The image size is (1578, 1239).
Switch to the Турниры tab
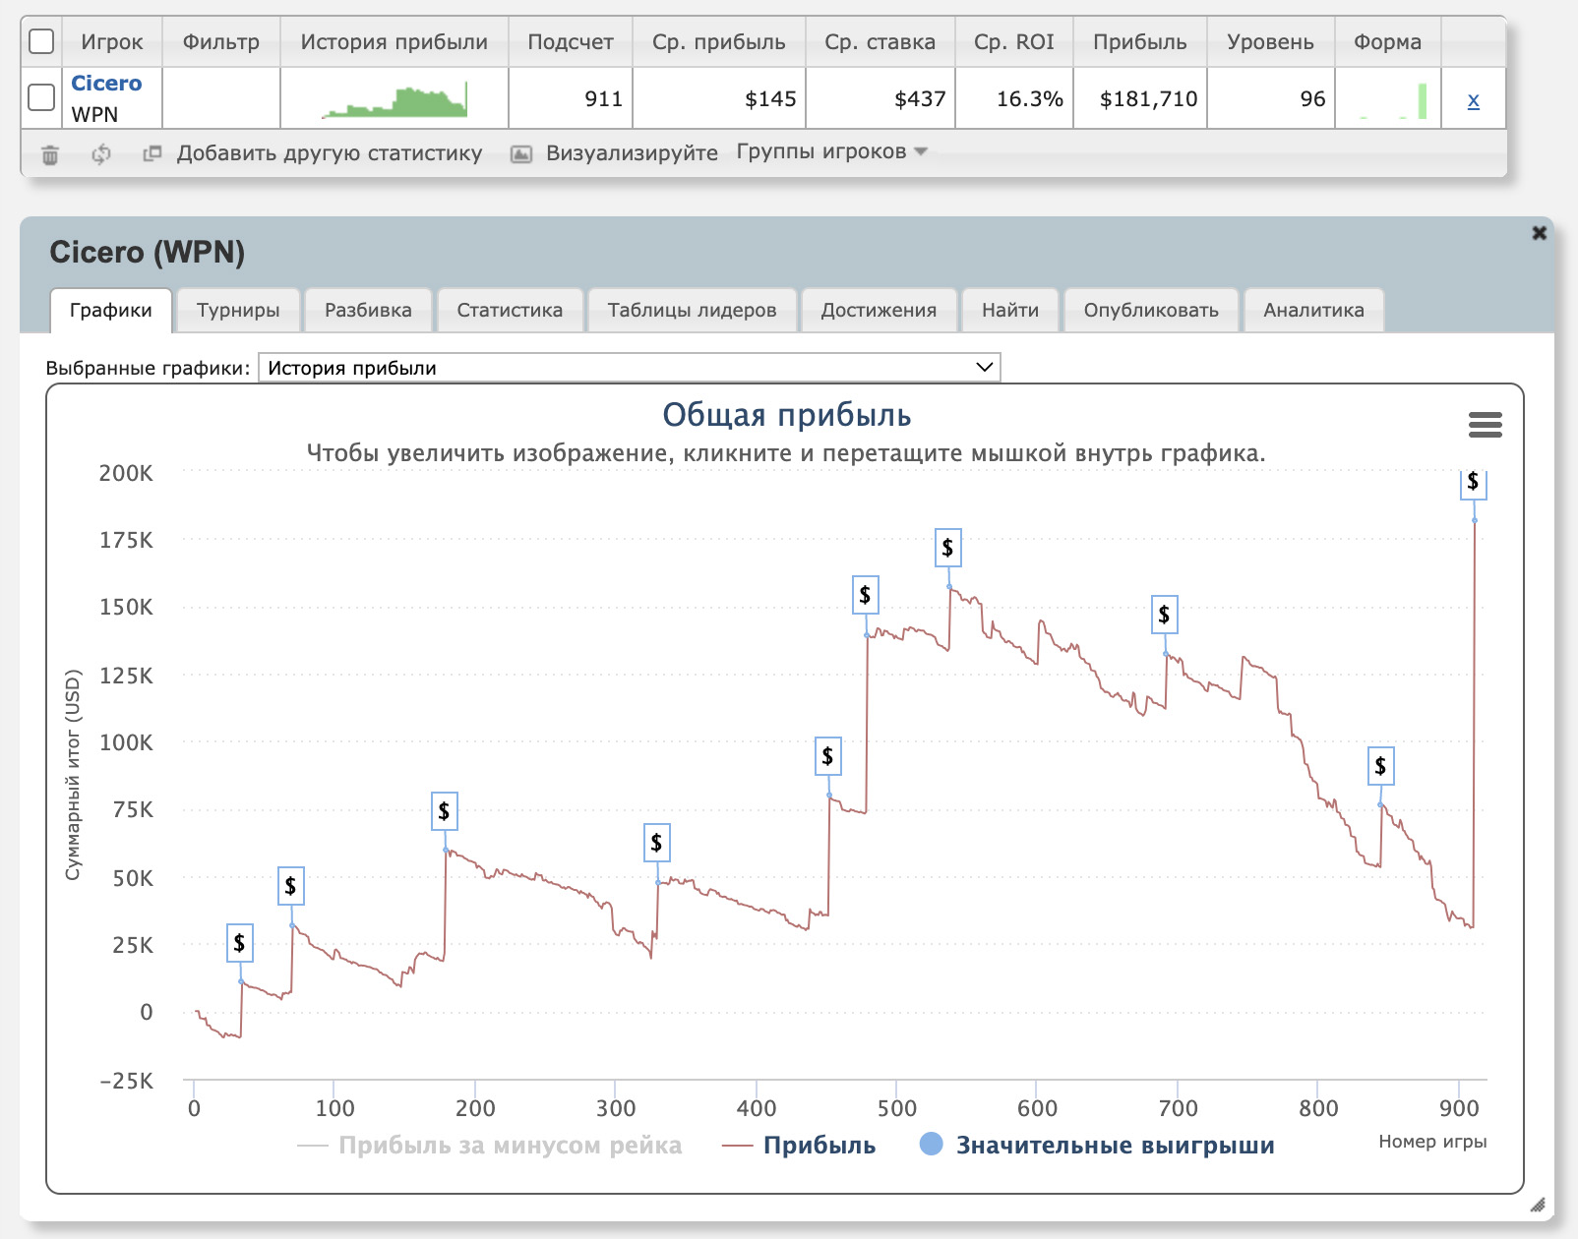(x=238, y=311)
